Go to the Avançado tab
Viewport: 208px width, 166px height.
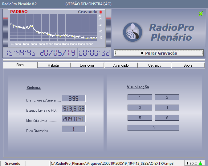[x=121, y=65]
